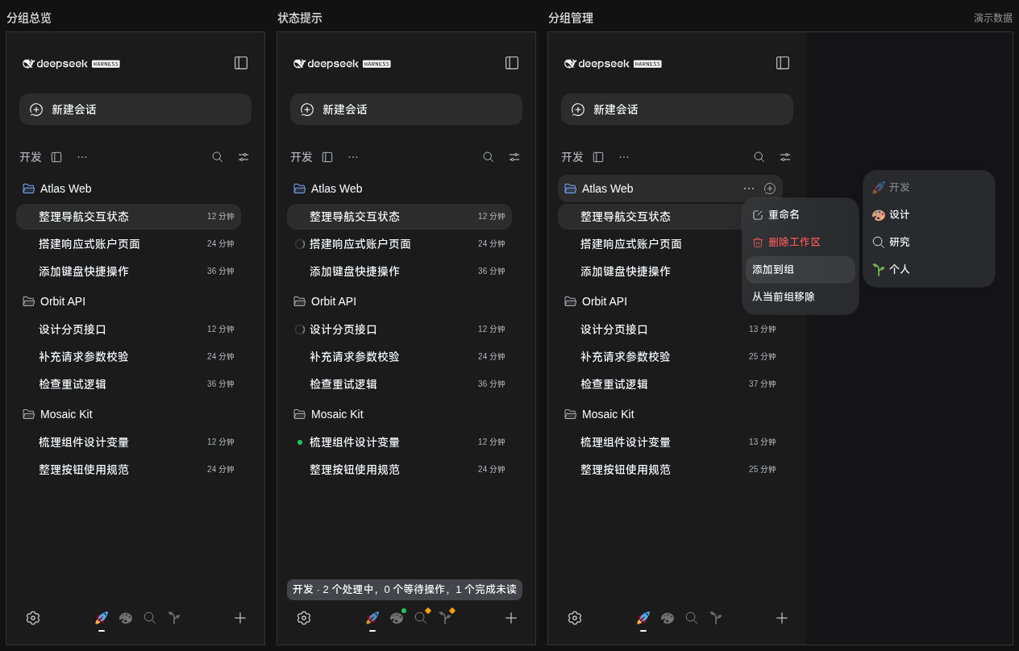Pick 设计 group in the submenu
This screenshot has width=1019, height=651.
click(929, 215)
